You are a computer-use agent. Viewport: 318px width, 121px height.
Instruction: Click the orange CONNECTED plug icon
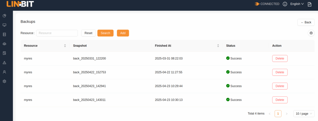(x=257, y=4)
